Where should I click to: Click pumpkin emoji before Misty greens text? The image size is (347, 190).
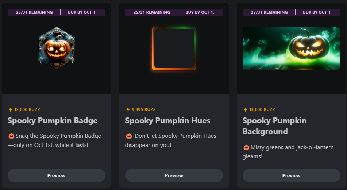pyautogui.click(x=246, y=147)
